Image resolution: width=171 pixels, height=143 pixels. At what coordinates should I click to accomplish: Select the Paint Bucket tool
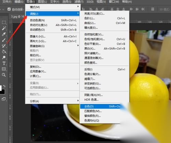tap(4, 52)
